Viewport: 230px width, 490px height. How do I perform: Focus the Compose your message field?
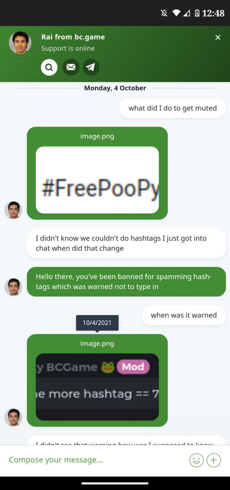[96, 460]
